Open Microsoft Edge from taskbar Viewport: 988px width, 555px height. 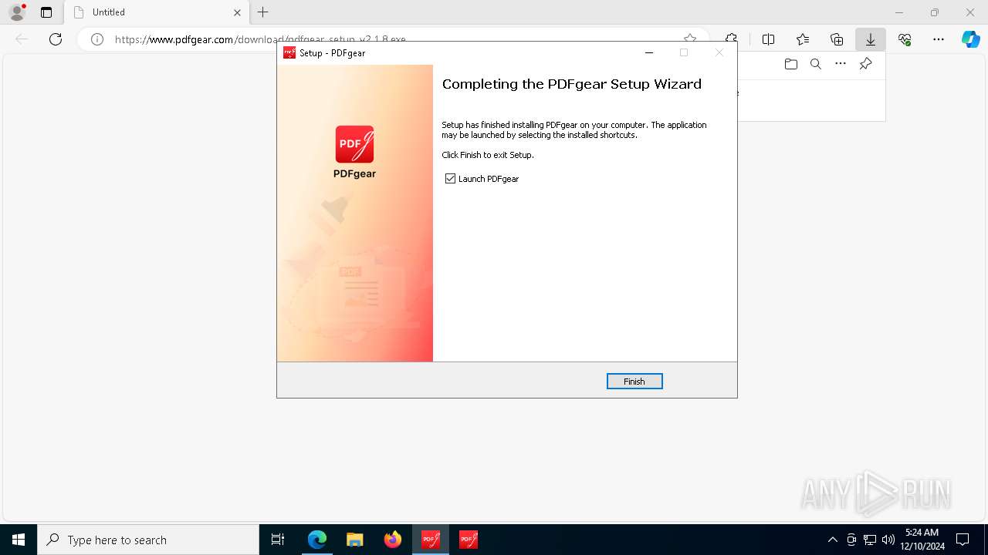(317, 540)
